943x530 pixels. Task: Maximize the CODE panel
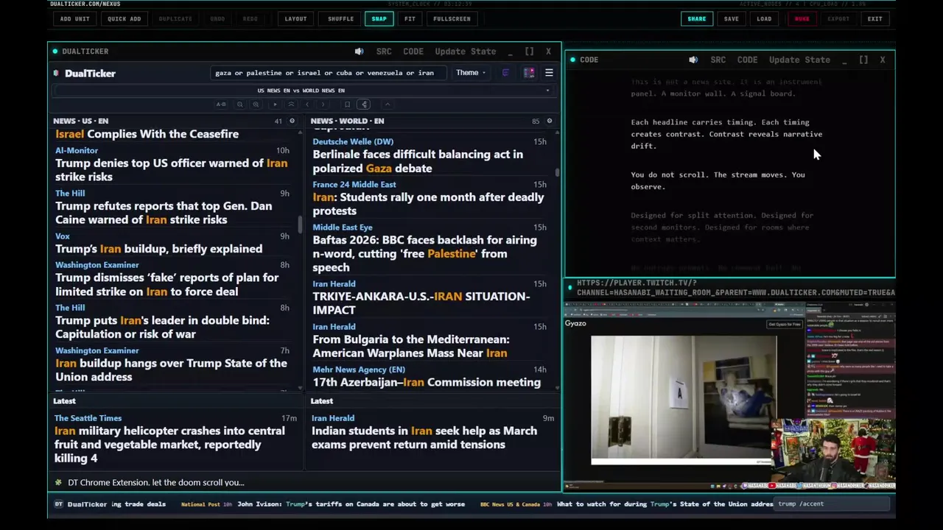click(863, 60)
